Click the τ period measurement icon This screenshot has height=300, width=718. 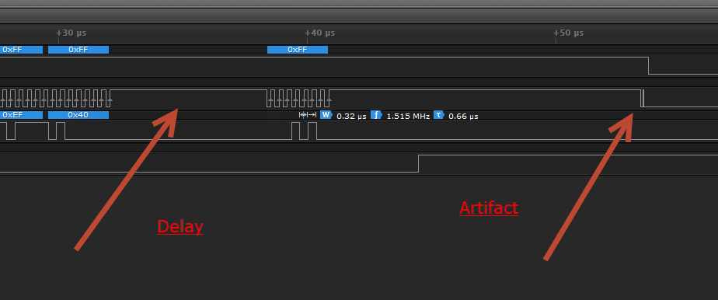click(439, 114)
